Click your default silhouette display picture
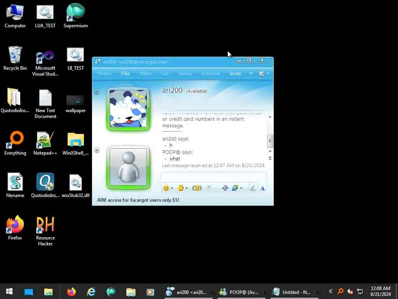This screenshot has width=398, height=299. tap(128, 167)
